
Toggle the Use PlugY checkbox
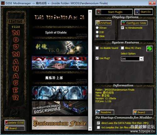[x=97, y=58]
